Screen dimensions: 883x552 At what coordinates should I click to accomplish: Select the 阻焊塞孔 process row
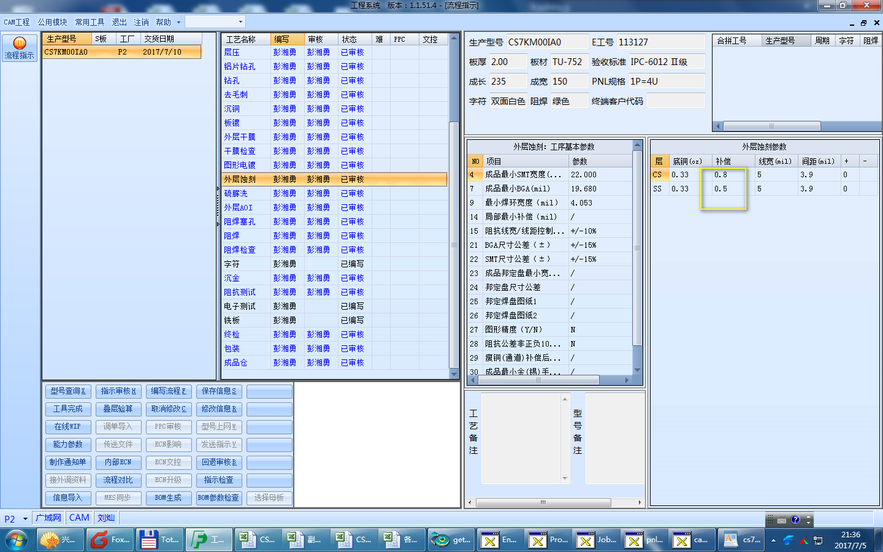pos(335,222)
